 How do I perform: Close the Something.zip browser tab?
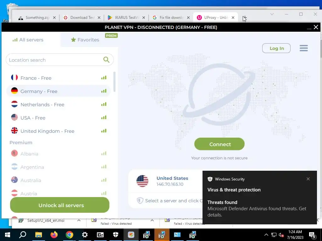click(54, 18)
